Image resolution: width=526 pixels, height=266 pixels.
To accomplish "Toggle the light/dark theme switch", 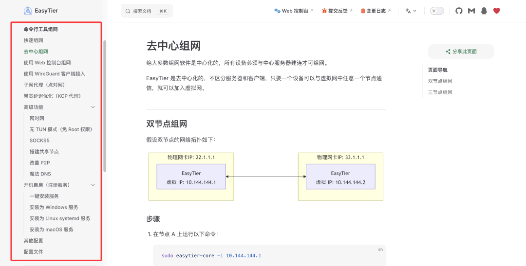I will tap(436, 11).
